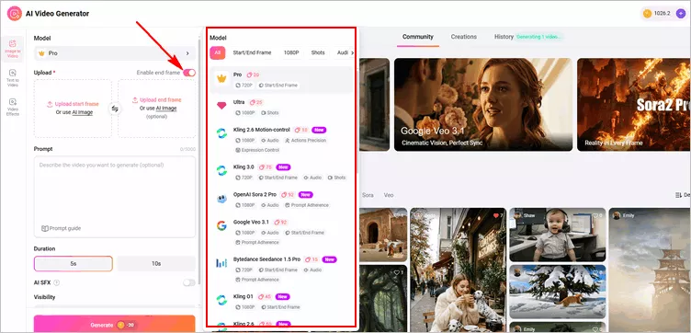Image resolution: width=691 pixels, height=333 pixels.
Task: Filter models by All
Action: (217, 53)
